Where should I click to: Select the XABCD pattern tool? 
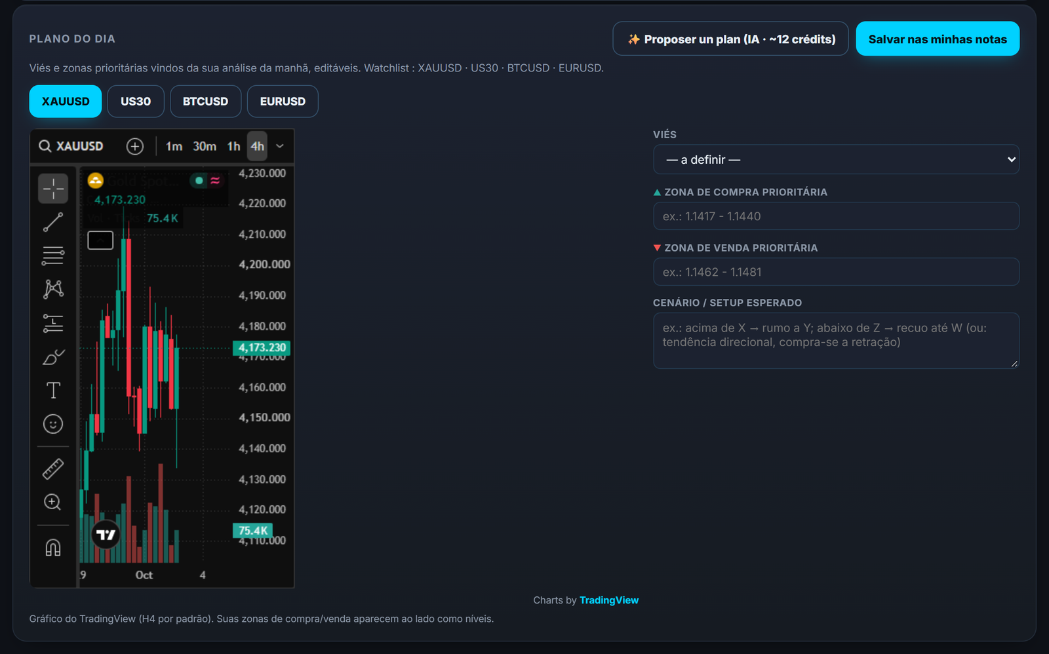tap(53, 289)
